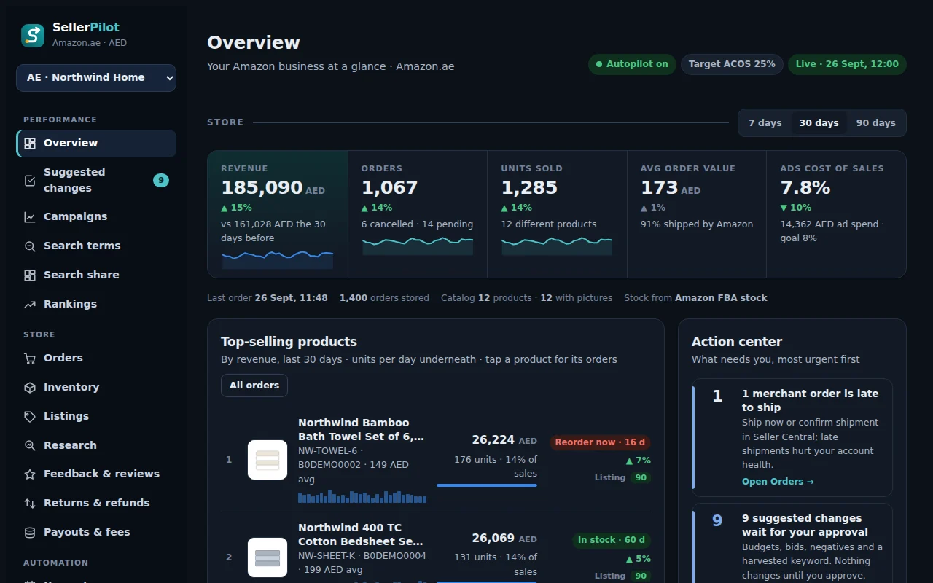Click the Orders cart icon

pos(30,359)
